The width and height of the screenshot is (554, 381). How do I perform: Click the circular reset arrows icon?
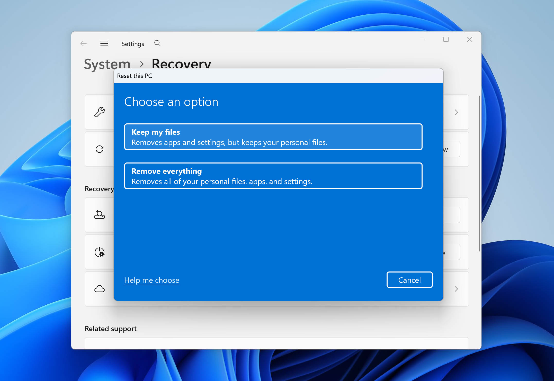click(x=100, y=149)
